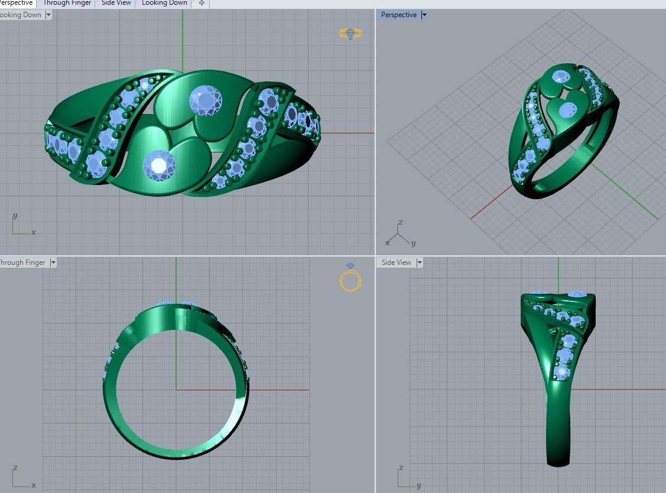This screenshot has width=666, height=493.
Task: Click the Side View viewport title label
Action: pos(397,262)
